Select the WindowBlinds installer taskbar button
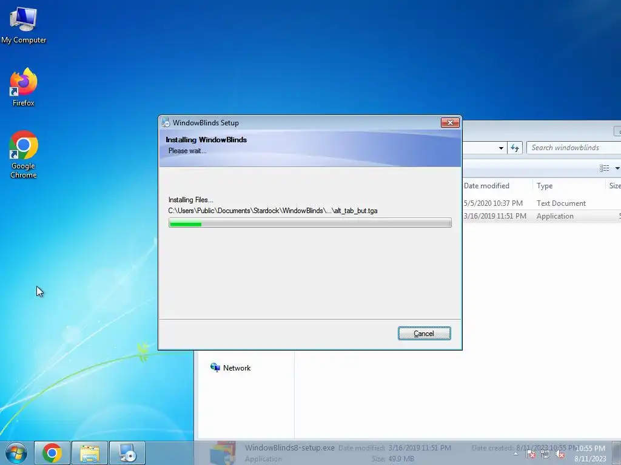 click(127, 453)
